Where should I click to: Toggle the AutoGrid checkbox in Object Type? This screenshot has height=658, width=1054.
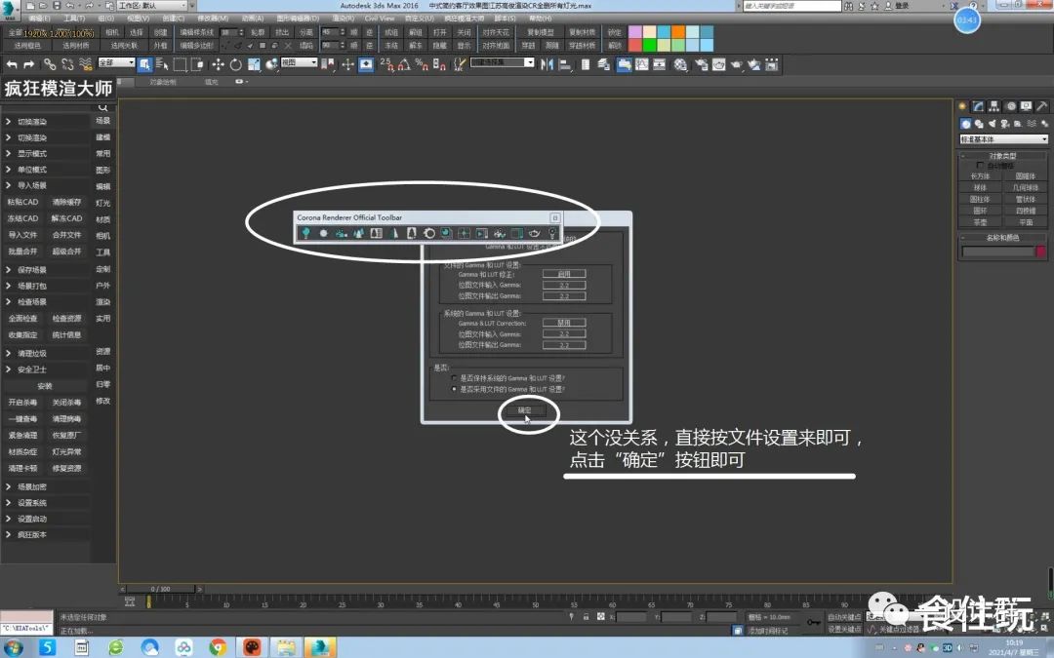tap(980, 165)
